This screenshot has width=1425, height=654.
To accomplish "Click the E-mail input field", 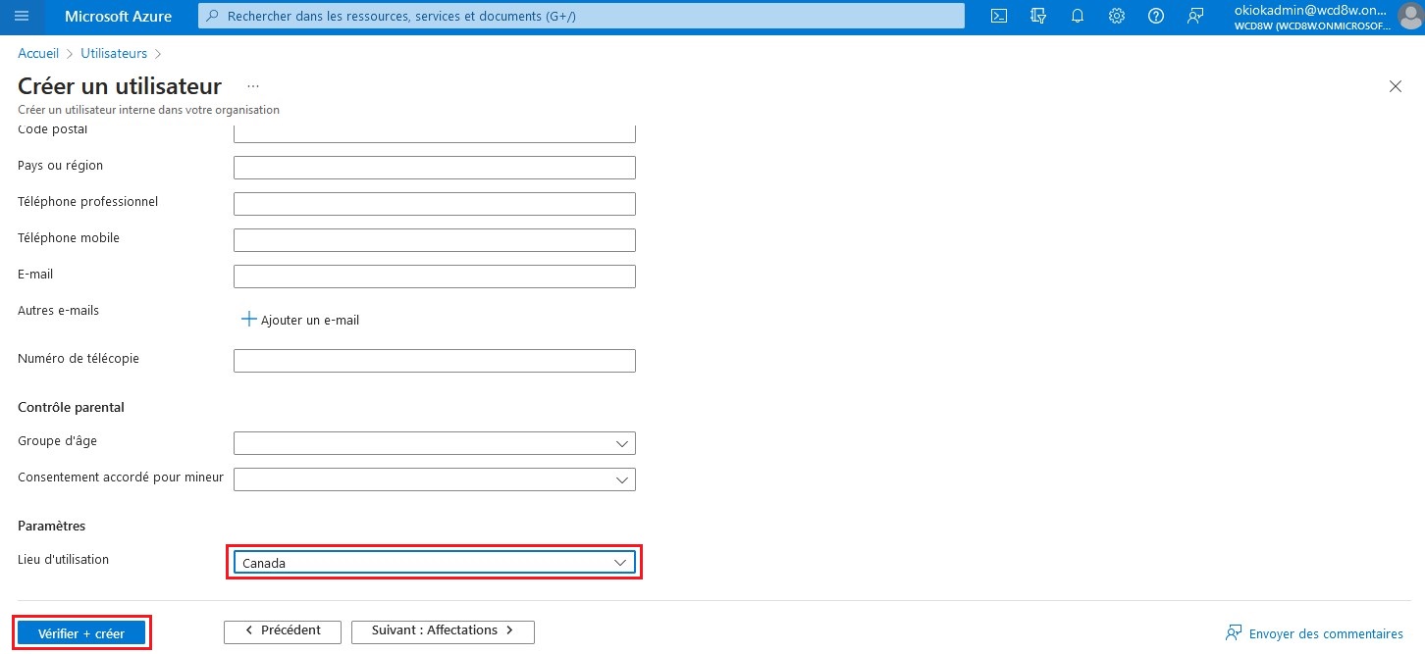I will point(435,277).
